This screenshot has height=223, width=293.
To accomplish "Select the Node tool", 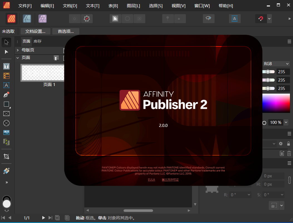I will (6, 52).
